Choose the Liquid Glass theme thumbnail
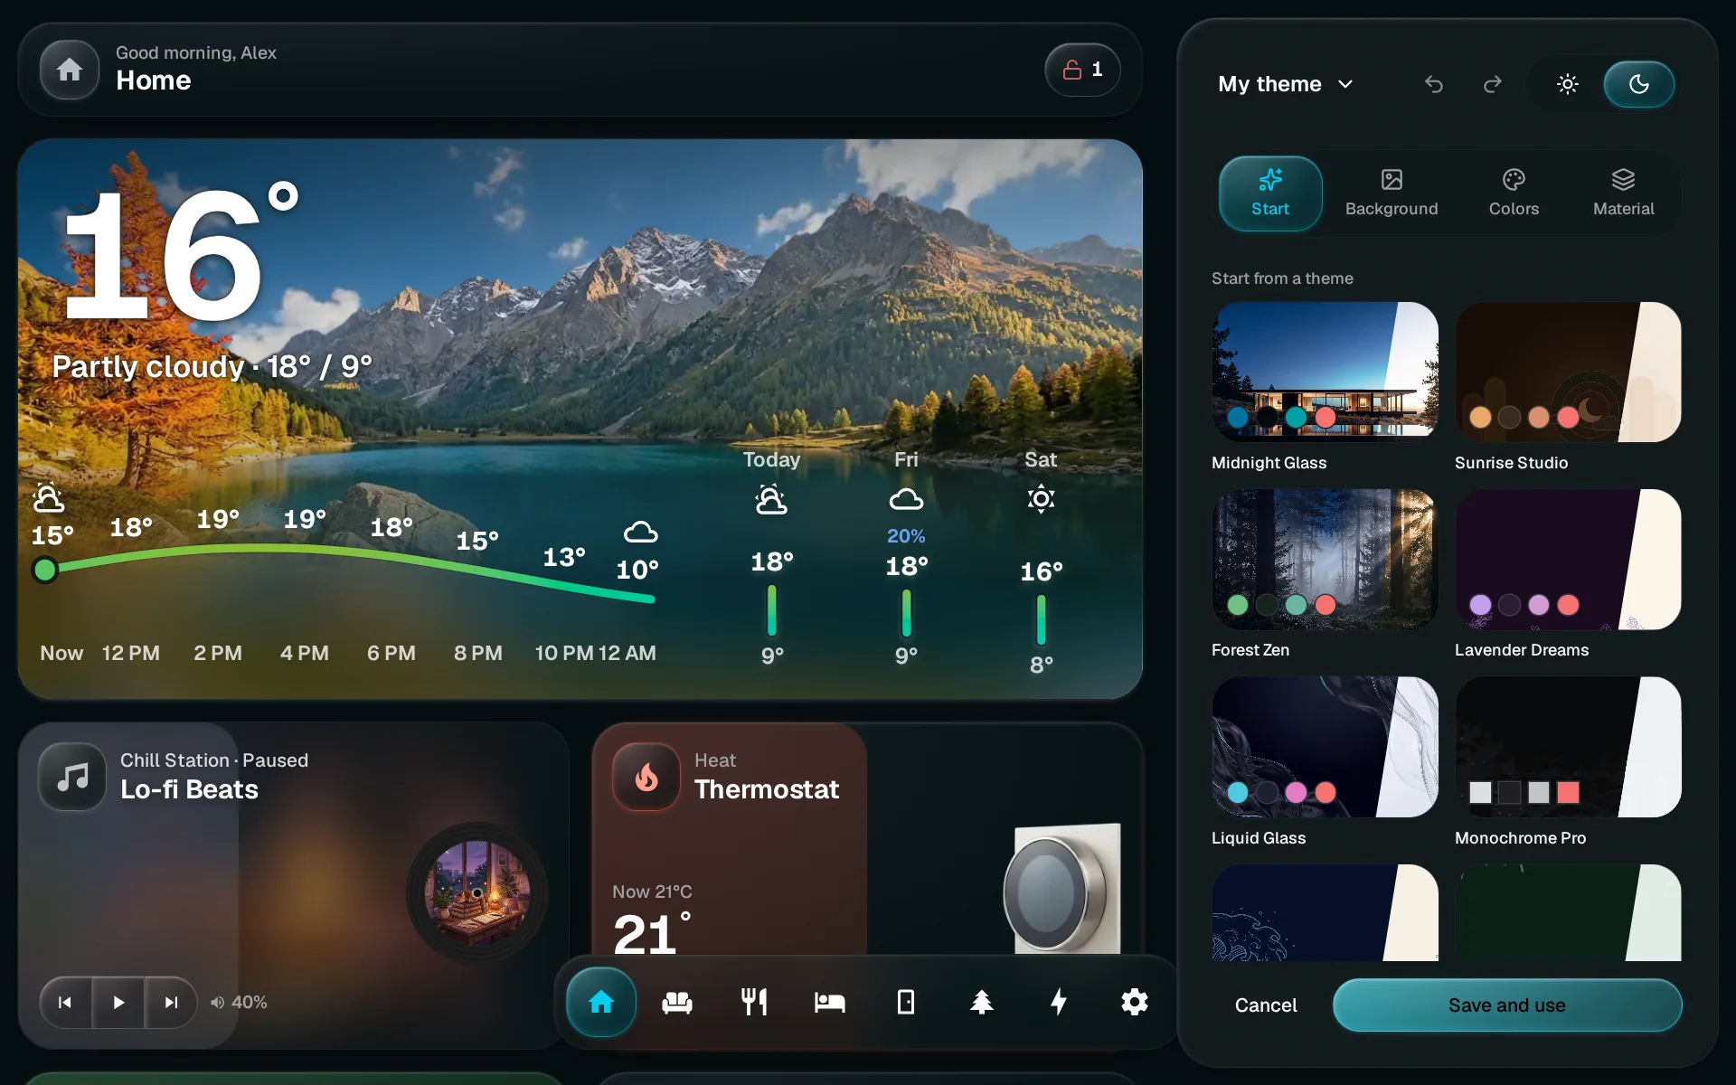The height and width of the screenshot is (1085, 1736). pos(1325,747)
